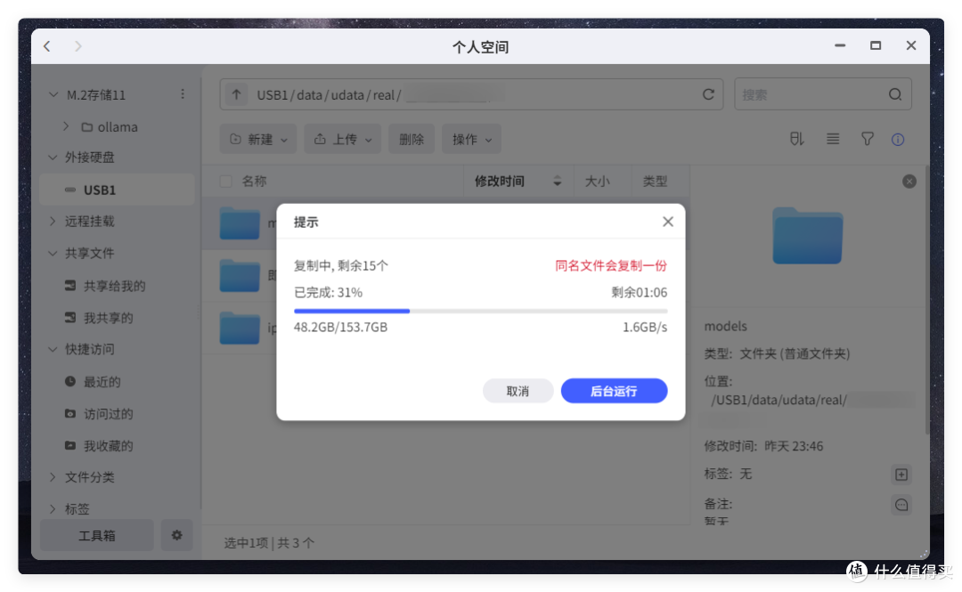Select the models folder icon in list
The image size is (962, 592).
(240, 223)
